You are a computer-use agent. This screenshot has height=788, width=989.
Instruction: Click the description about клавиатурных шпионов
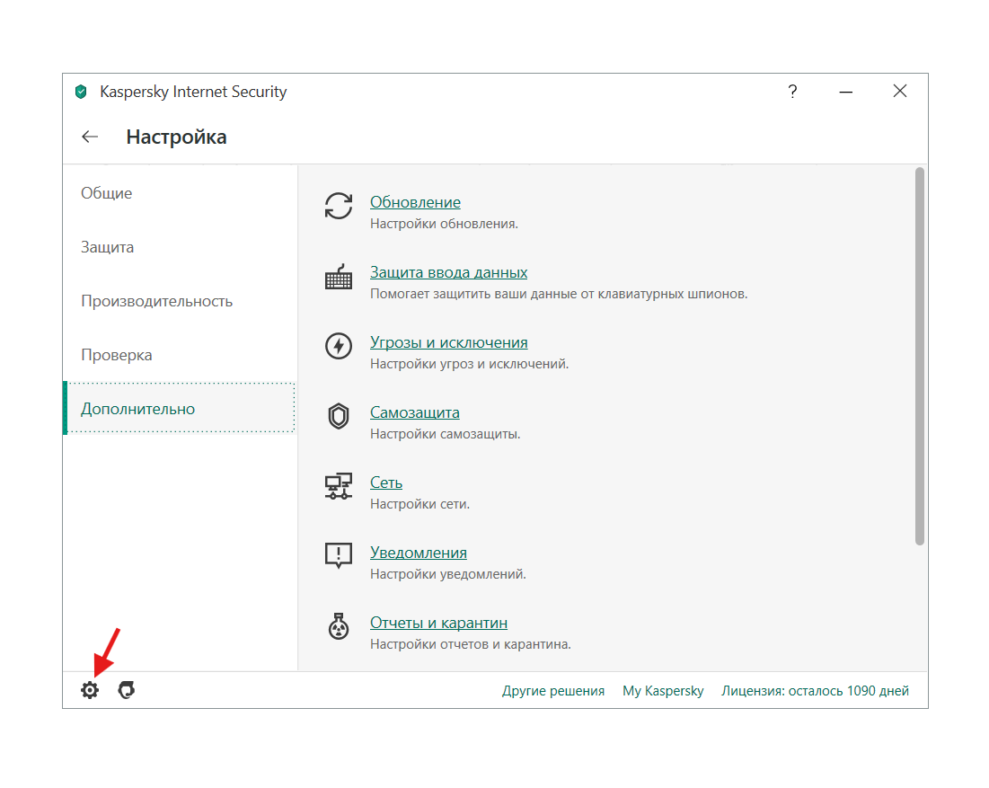click(x=559, y=294)
